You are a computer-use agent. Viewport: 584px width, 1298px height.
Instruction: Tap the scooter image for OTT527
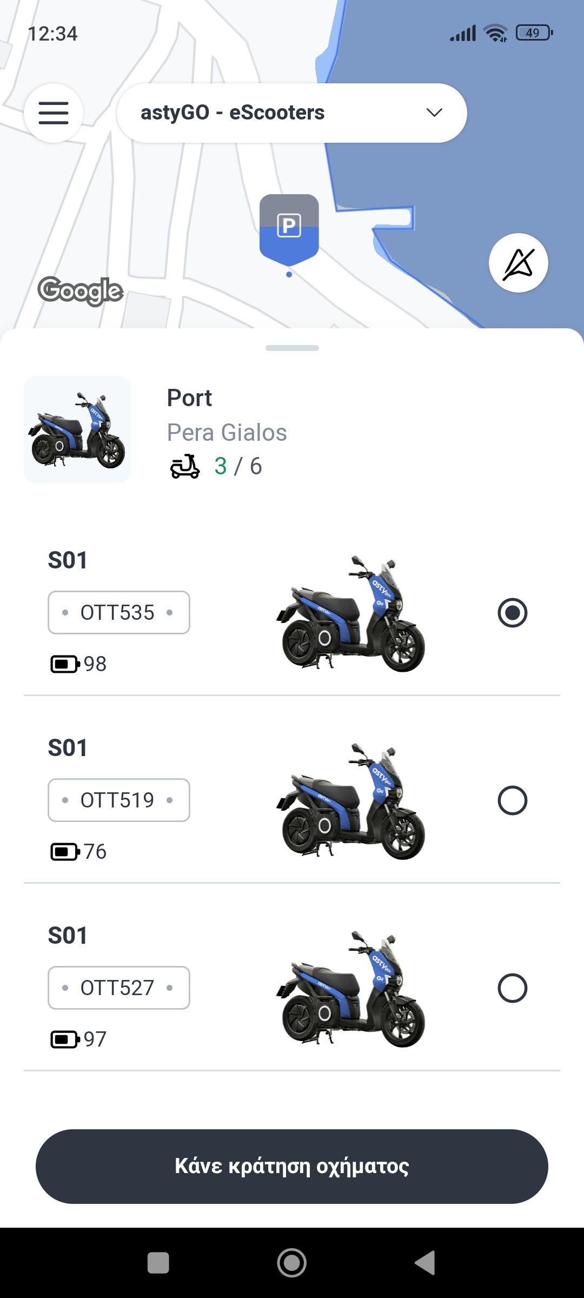tap(350, 989)
